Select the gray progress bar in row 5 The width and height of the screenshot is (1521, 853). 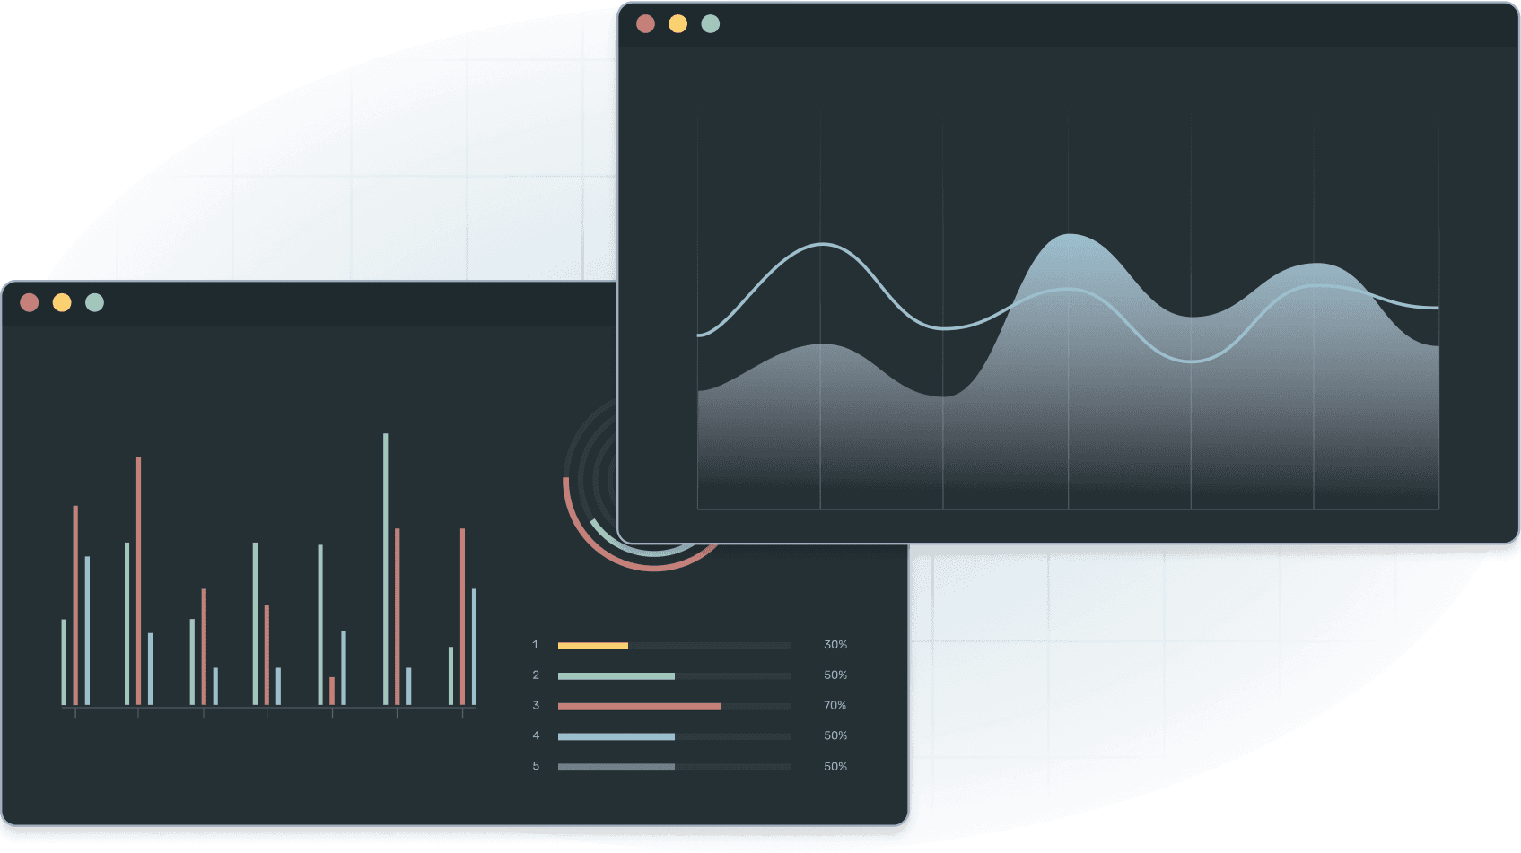(616, 768)
